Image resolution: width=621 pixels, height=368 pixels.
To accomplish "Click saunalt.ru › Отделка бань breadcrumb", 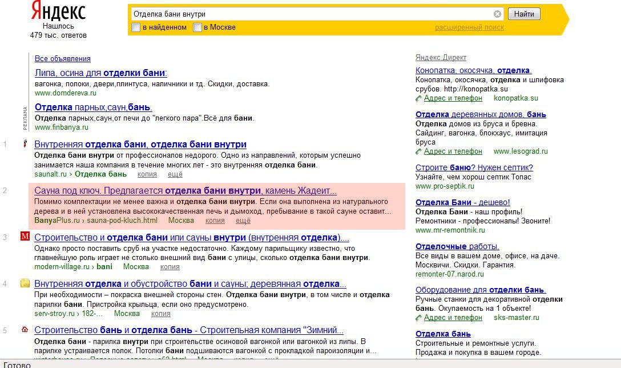I will click(80, 174).
